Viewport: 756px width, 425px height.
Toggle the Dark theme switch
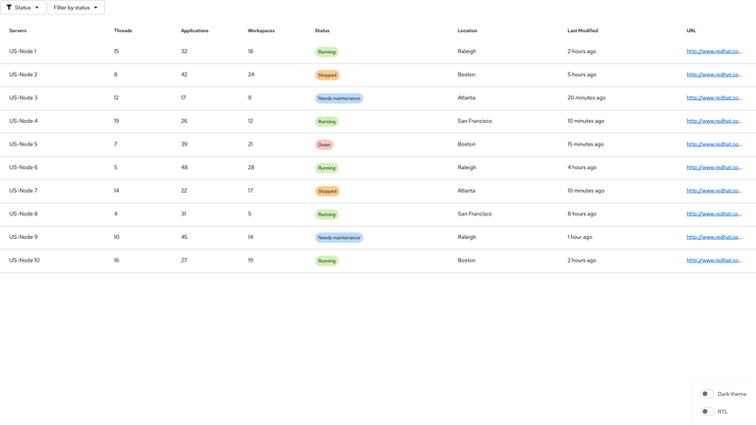tap(707, 394)
